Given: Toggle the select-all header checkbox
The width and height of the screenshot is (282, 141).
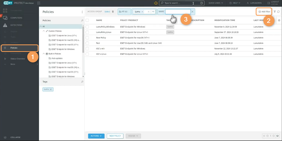Looking at the screenshot, I should 87,20.
